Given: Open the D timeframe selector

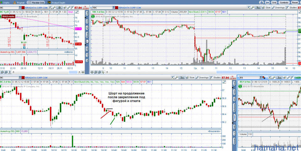Looking at the screenshot, I should pos(60,8).
